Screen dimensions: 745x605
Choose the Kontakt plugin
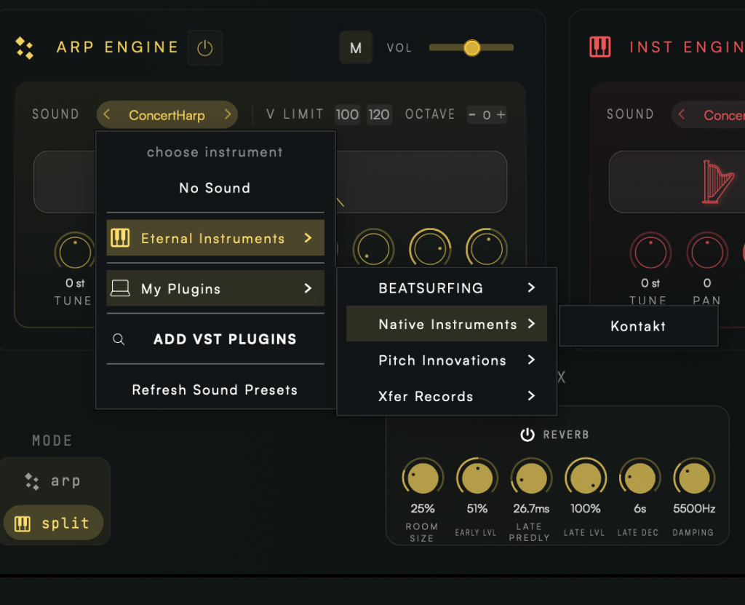[638, 326]
